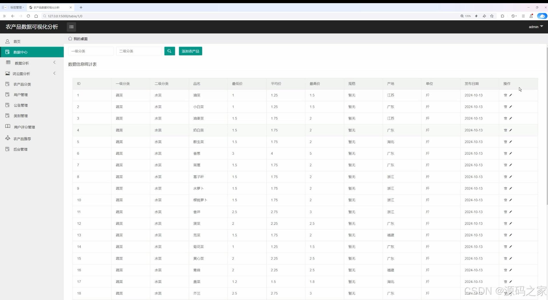Edit row 1 油菜 with pencil icon
Image resolution: width=548 pixels, height=300 pixels.
coord(511,95)
